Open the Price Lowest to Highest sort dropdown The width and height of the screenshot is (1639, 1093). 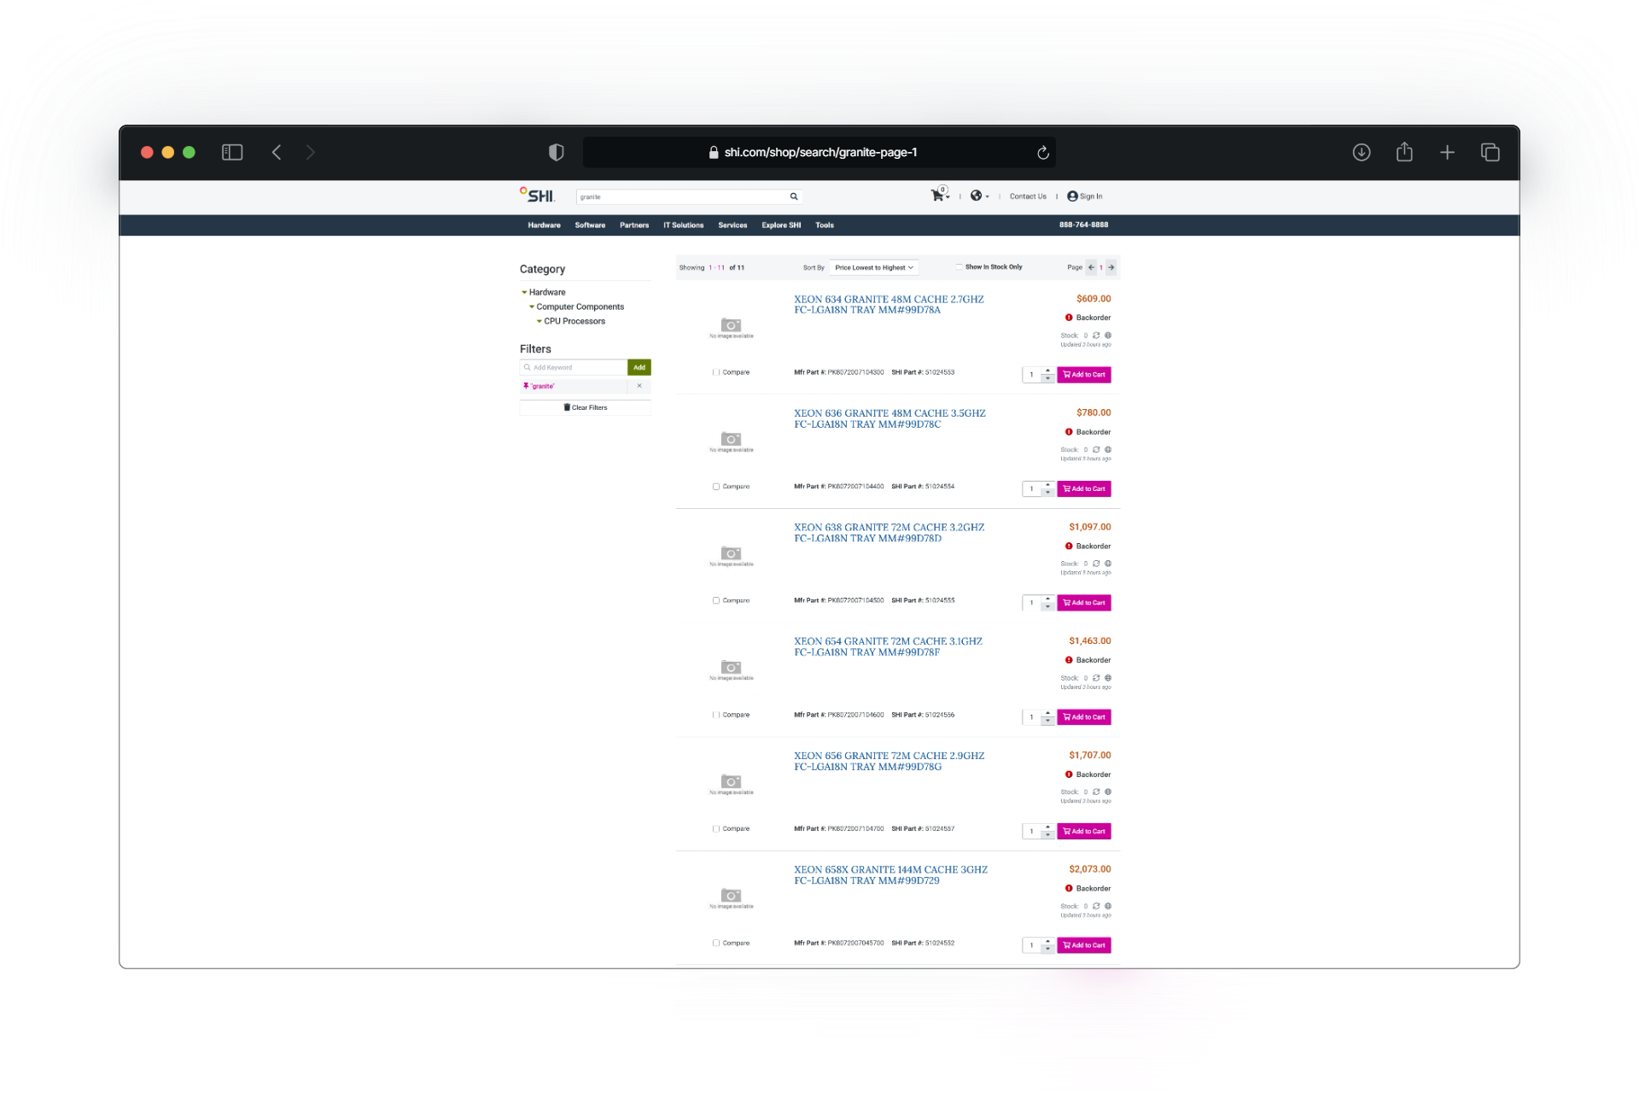coord(873,266)
